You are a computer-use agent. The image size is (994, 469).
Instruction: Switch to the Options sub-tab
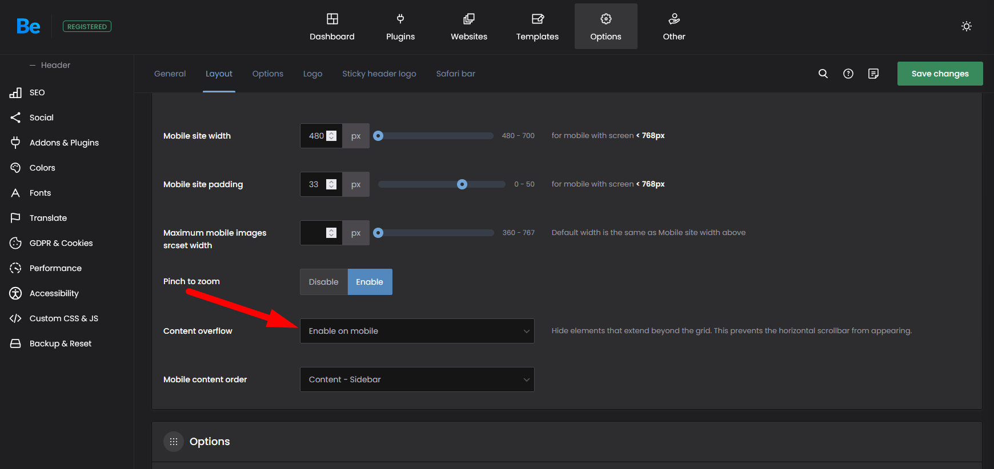click(268, 74)
